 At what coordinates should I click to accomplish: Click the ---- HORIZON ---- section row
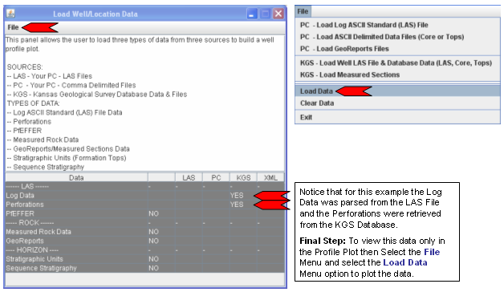click(145, 250)
